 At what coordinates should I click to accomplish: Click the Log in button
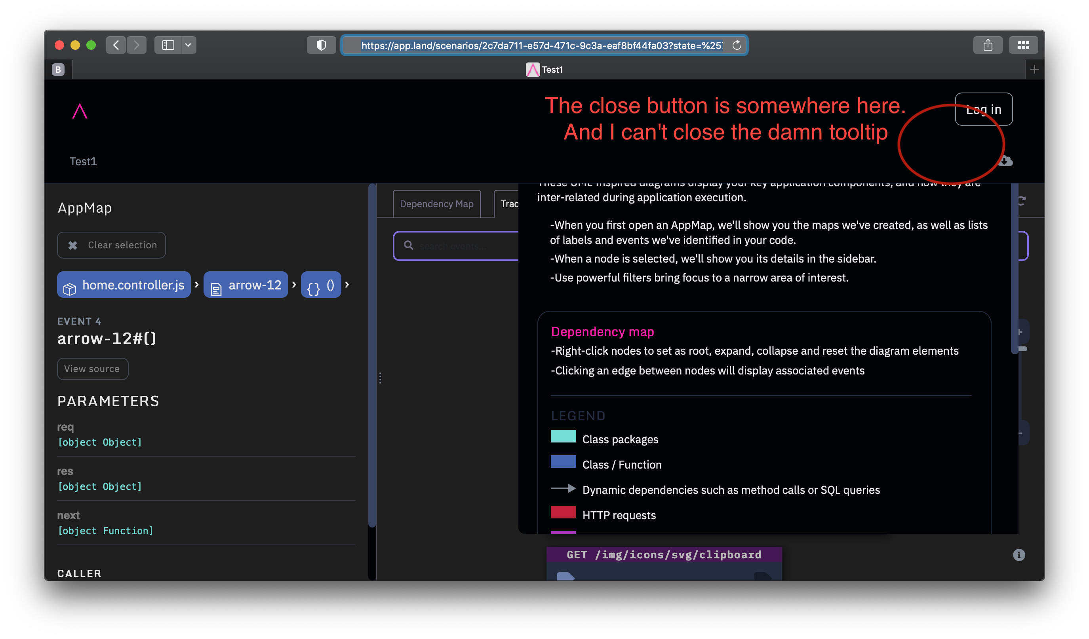pyautogui.click(x=984, y=109)
